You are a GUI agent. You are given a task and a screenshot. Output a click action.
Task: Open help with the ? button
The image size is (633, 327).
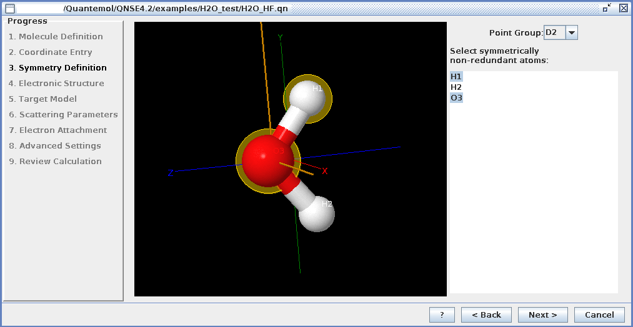tap(442, 315)
